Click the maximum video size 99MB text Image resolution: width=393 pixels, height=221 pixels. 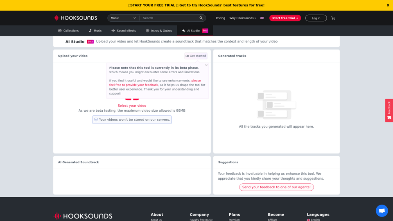(x=132, y=110)
